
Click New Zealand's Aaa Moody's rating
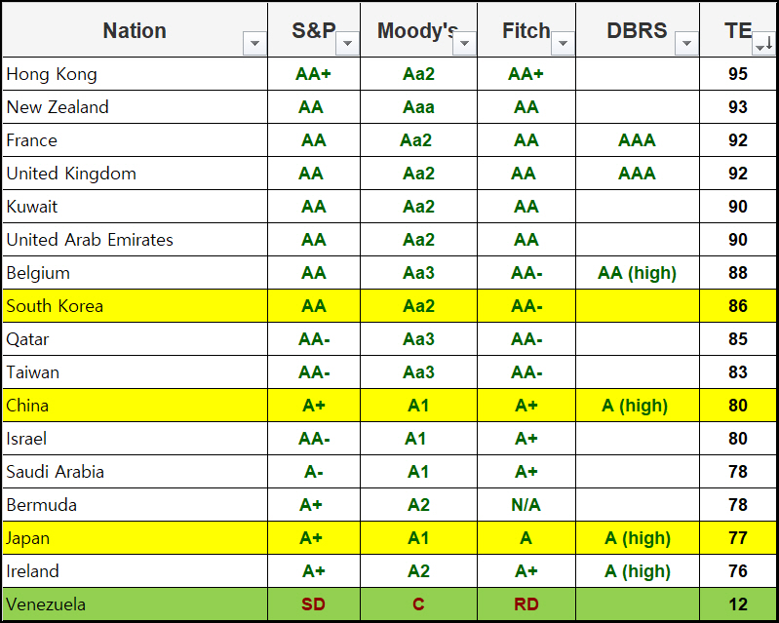(x=418, y=107)
